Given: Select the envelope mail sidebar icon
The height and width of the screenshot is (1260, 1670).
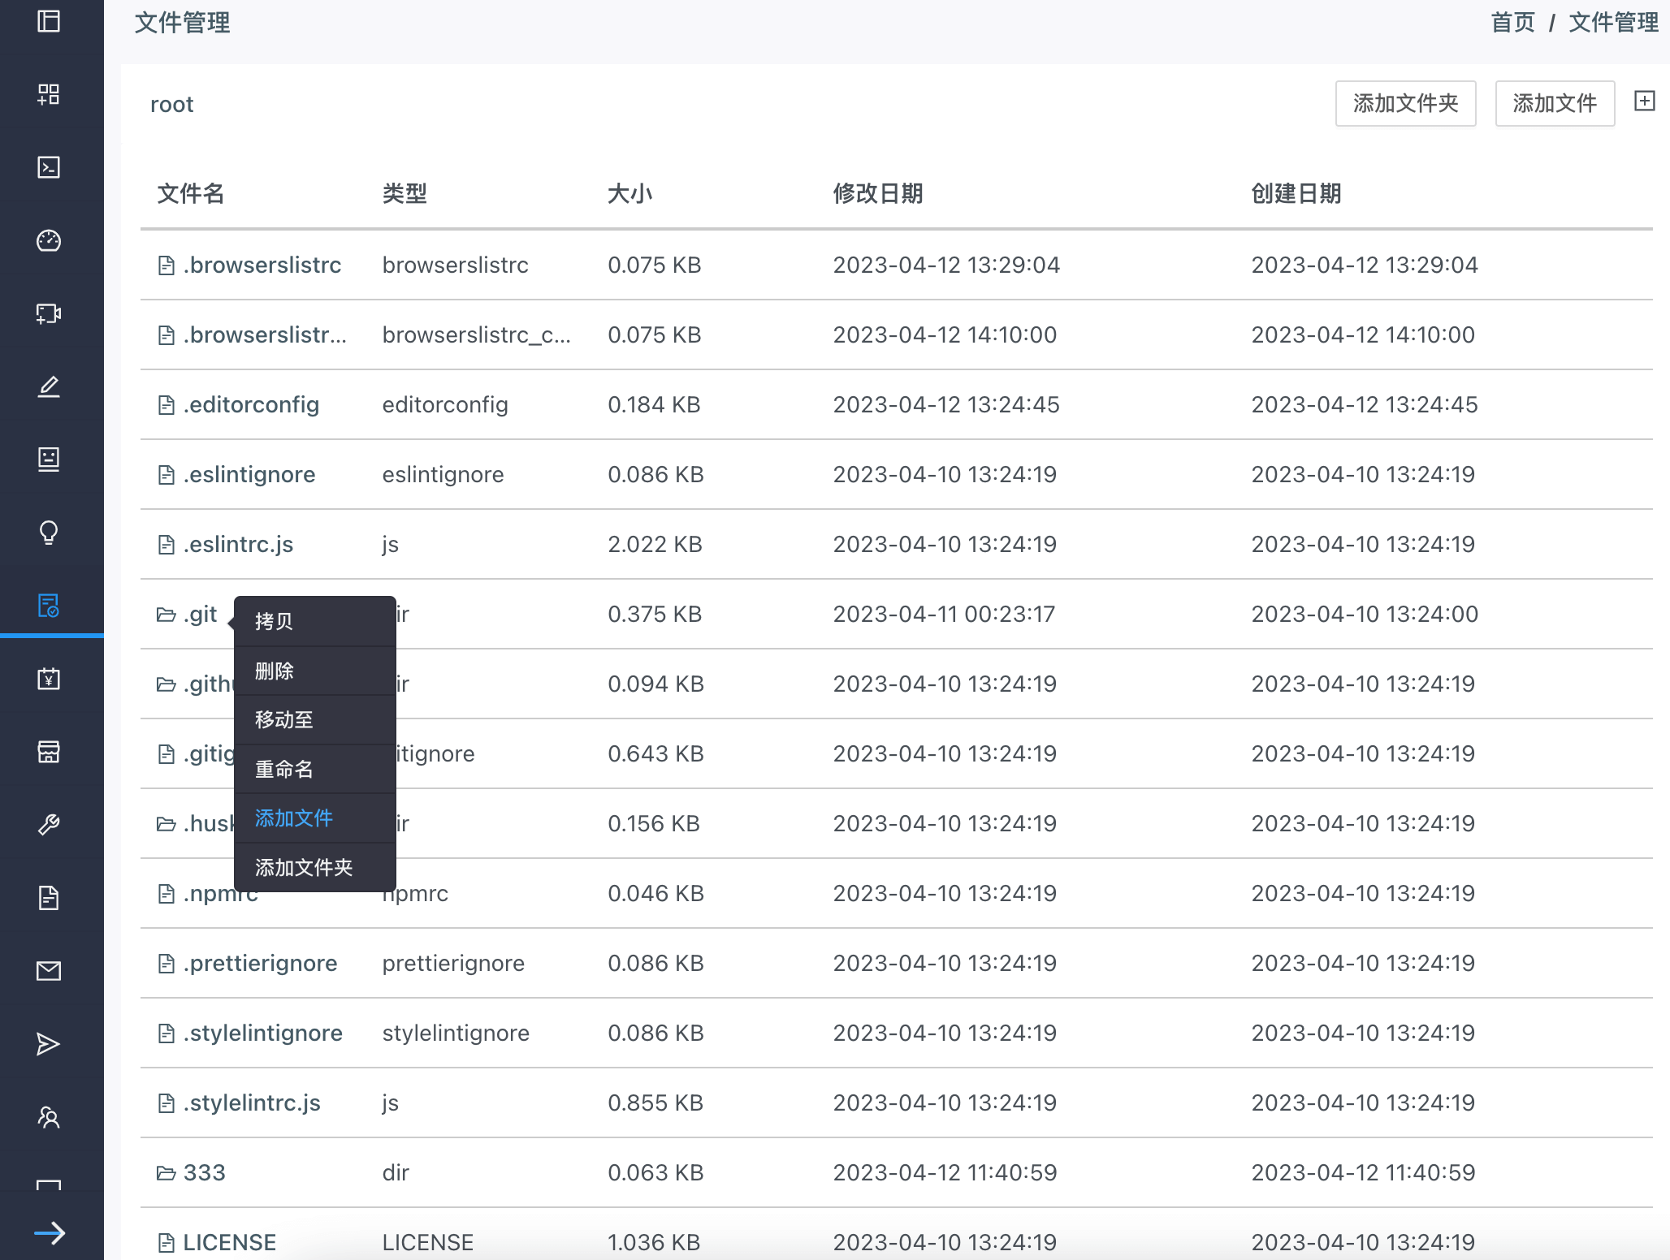Looking at the screenshot, I should (x=49, y=971).
